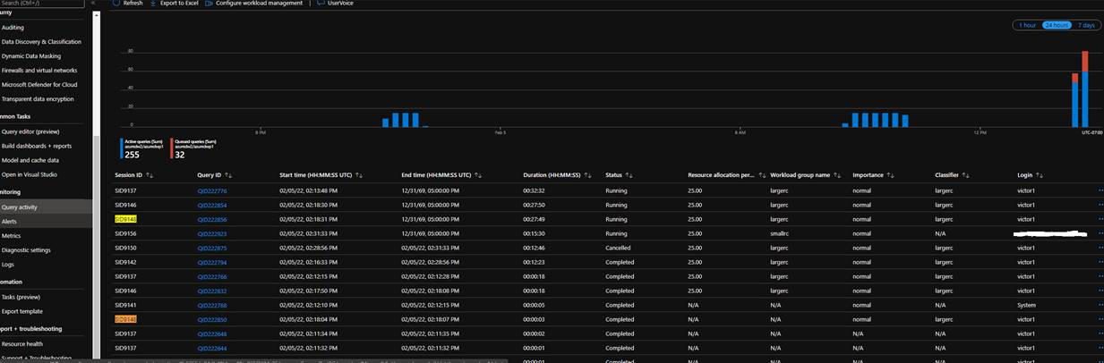Click the UserVoice feedback icon
The image size is (1104, 363).
tap(321, 4)
